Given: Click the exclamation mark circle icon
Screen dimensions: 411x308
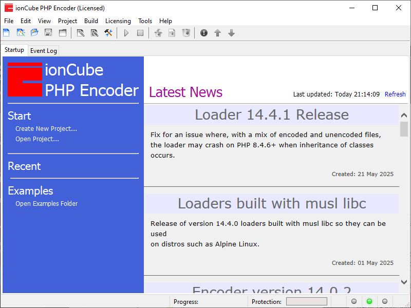Looking at the screenshot, I should pos(204,33).
